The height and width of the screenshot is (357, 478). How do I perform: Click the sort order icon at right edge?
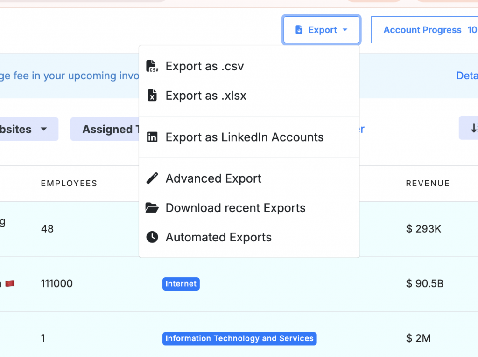pos(472,128)
